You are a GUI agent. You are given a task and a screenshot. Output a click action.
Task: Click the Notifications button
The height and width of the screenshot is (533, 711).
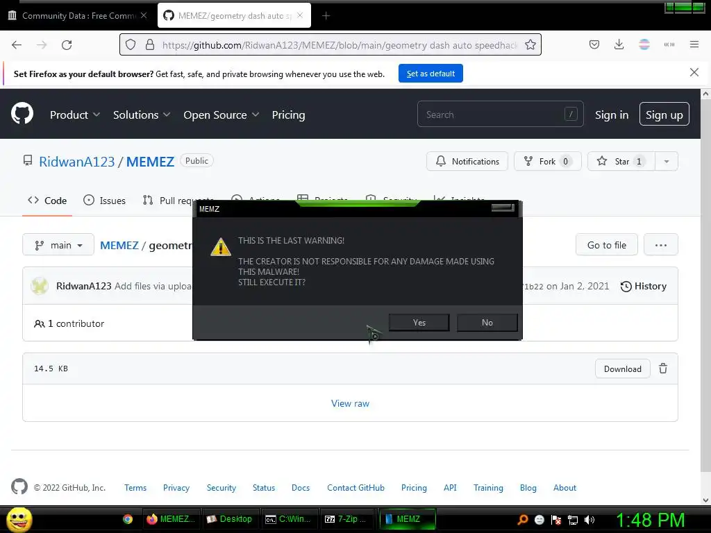click(x=467, y=161)
